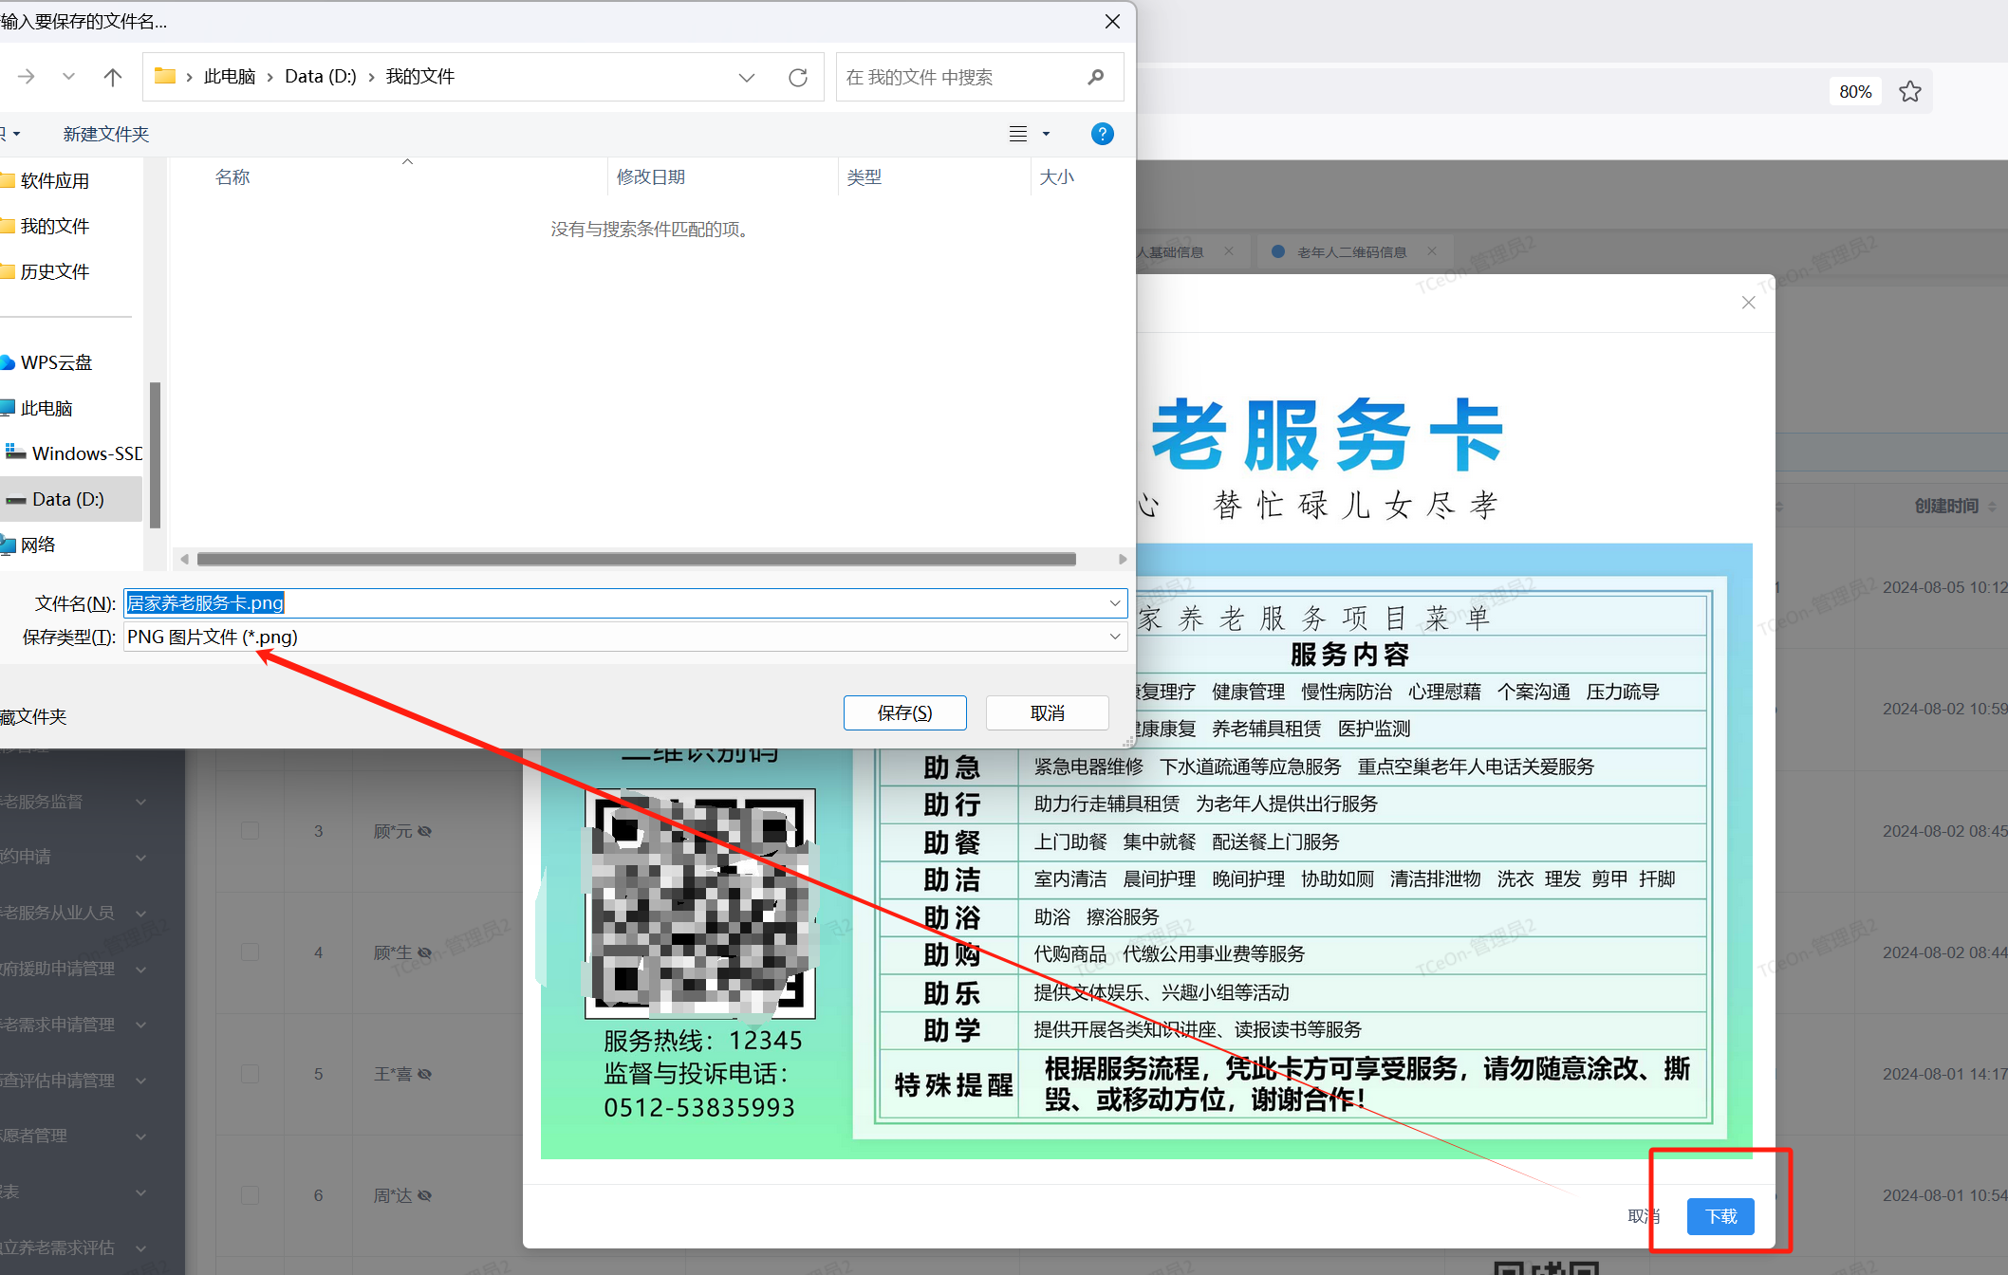Expand the address bar history dropdown
This screenshot has width=2008, height=1275.
tap(747, 77)
